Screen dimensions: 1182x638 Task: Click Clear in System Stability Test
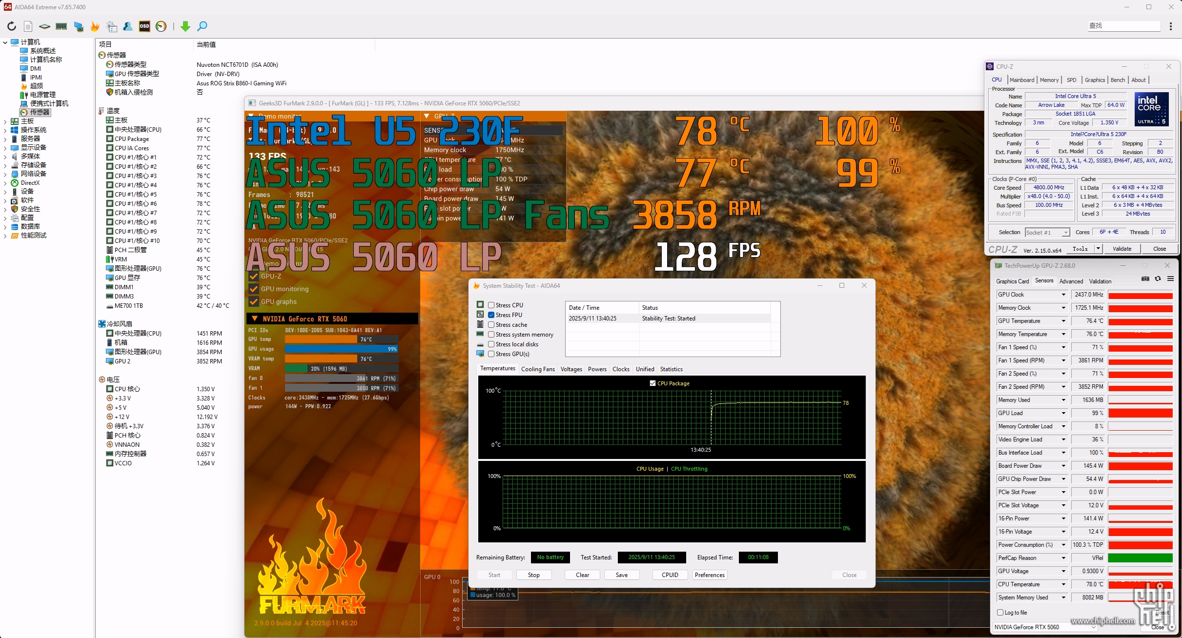point(583,575)
